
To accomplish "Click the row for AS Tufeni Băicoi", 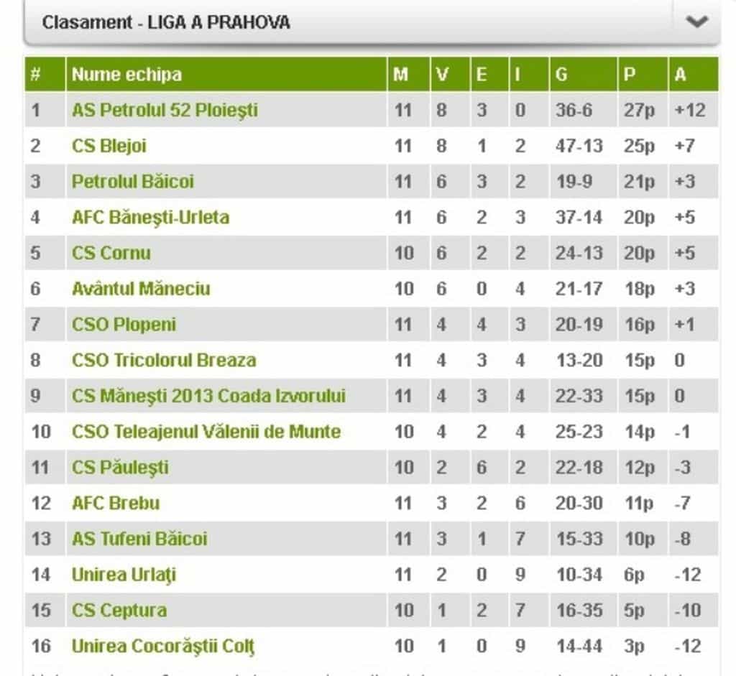I will tap(141, 539).
